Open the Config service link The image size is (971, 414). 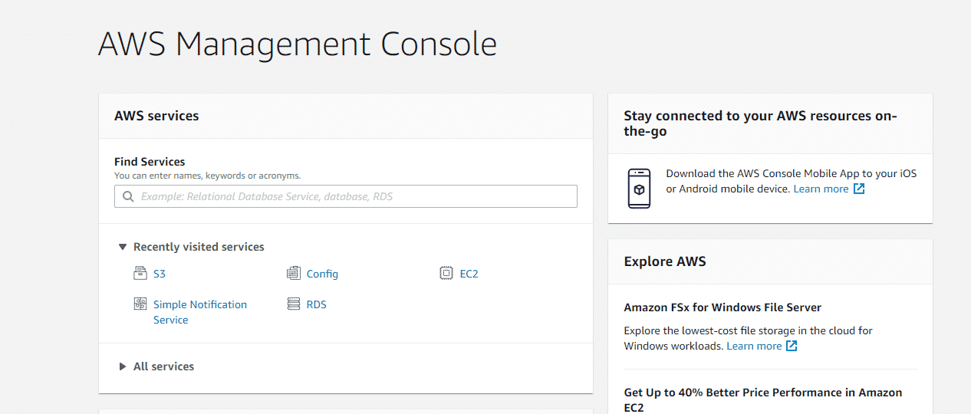(322, 274)
